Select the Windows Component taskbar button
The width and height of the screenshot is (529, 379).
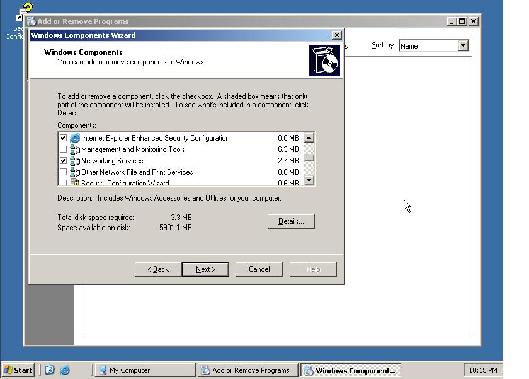click(x=351, y=370)
